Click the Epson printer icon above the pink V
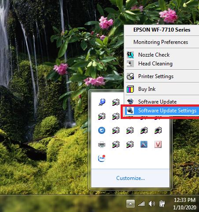199x212 pixels. pos(158,130)
